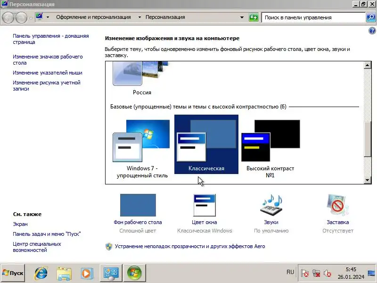Click the Персонализация window title icon
377x283 pixels.
tap(4, 4)
